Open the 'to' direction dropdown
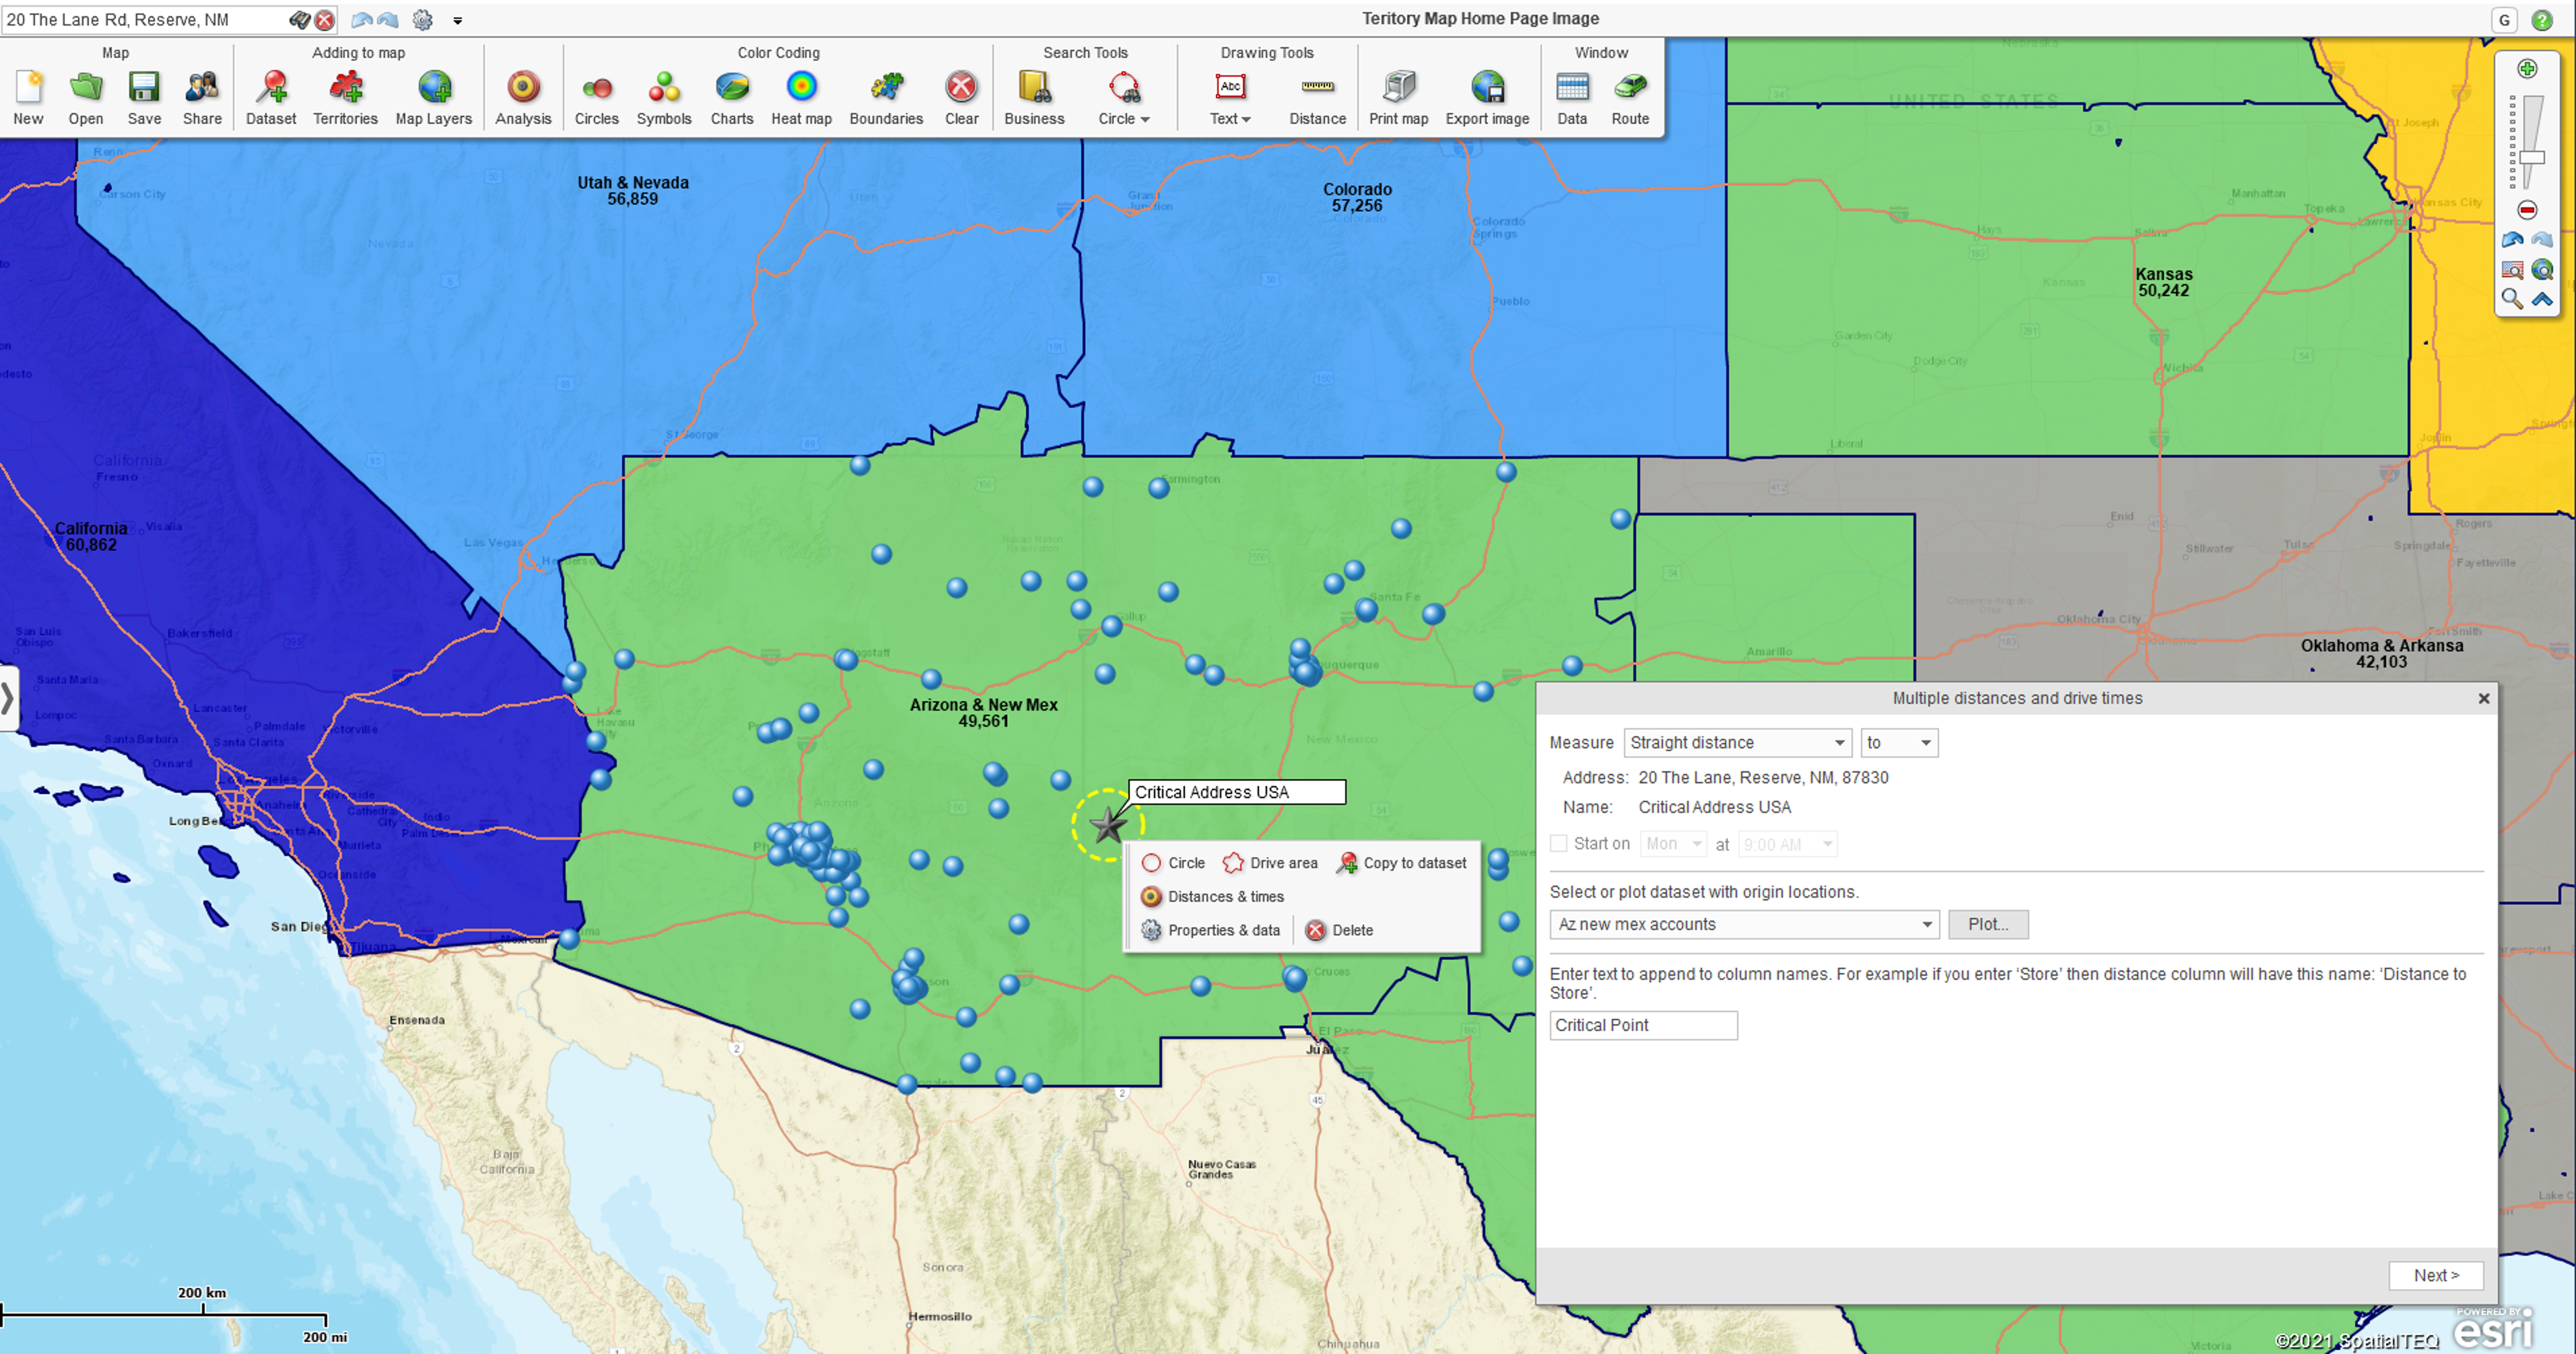Viewport: 2576px width, 1354px height. 1899,742
